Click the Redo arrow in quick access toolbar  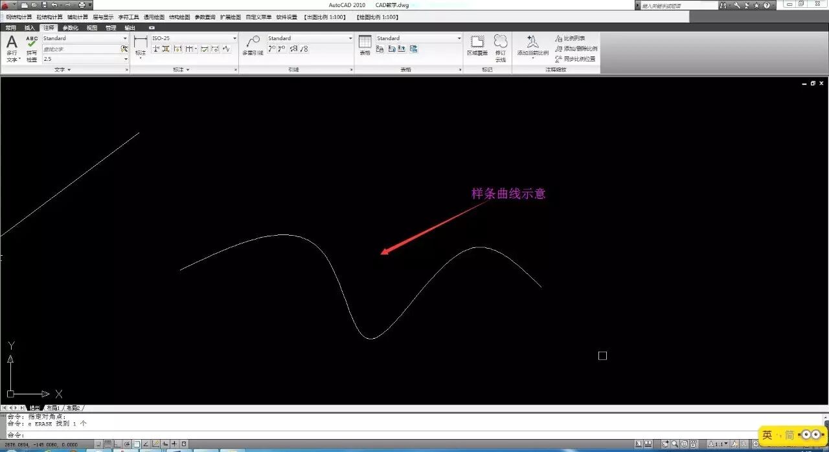[67, 5]
